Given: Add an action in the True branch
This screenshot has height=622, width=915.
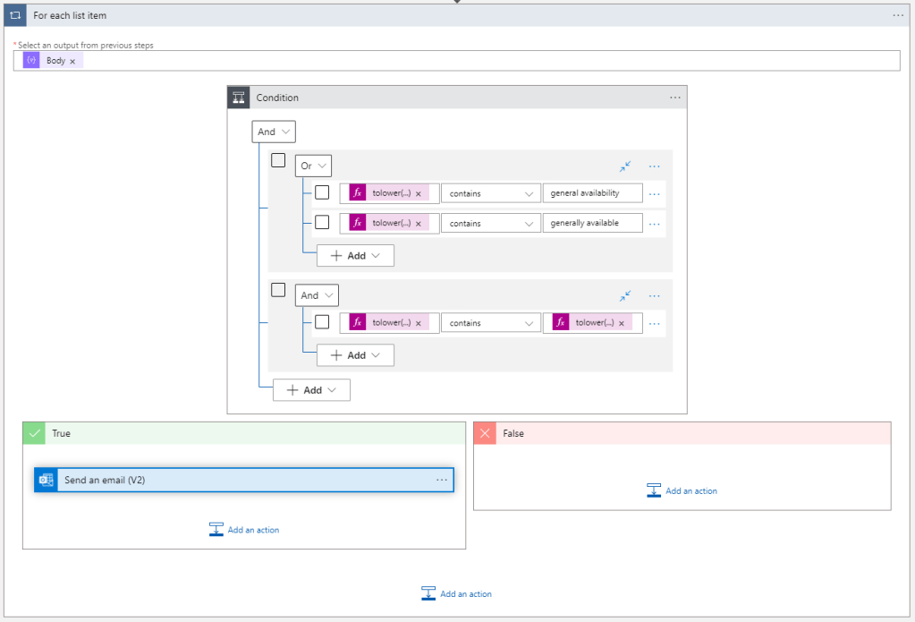Looking at the screenshot, I should [244, 530].
